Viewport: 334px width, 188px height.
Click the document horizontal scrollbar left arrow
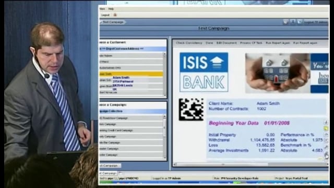coord(175,164)
